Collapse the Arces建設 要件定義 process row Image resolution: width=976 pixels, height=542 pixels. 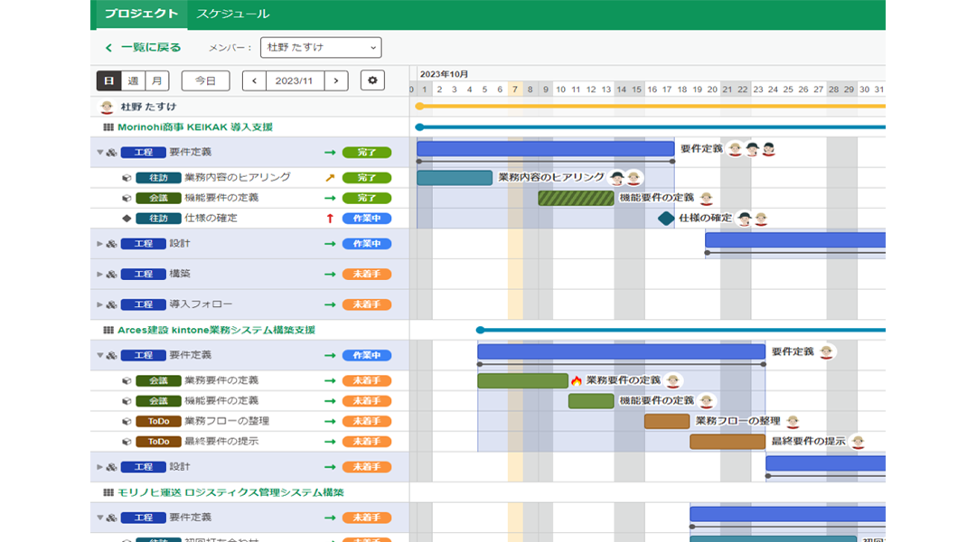coord(99,355)
